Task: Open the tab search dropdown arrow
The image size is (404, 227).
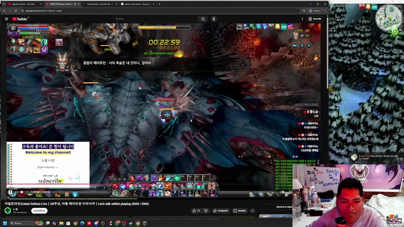Action: 4,4
